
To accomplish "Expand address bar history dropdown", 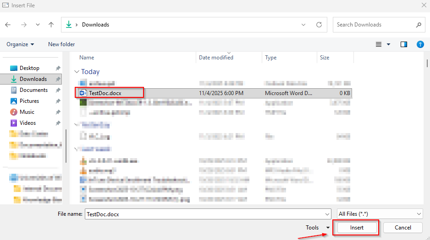I will click(303, 25).
